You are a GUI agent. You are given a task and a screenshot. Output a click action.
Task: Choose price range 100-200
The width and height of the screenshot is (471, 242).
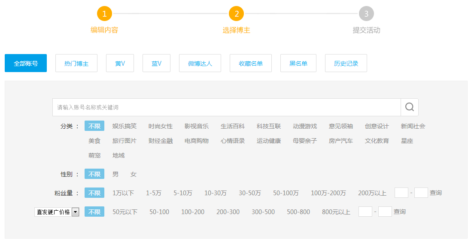(x=193, y=212)
